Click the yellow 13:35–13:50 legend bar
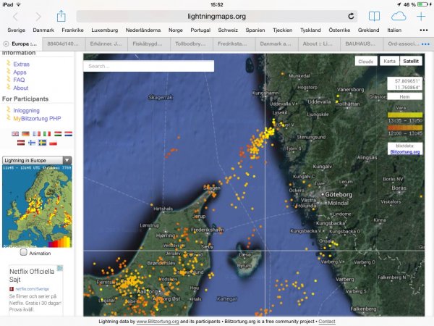 coord(404,114)
